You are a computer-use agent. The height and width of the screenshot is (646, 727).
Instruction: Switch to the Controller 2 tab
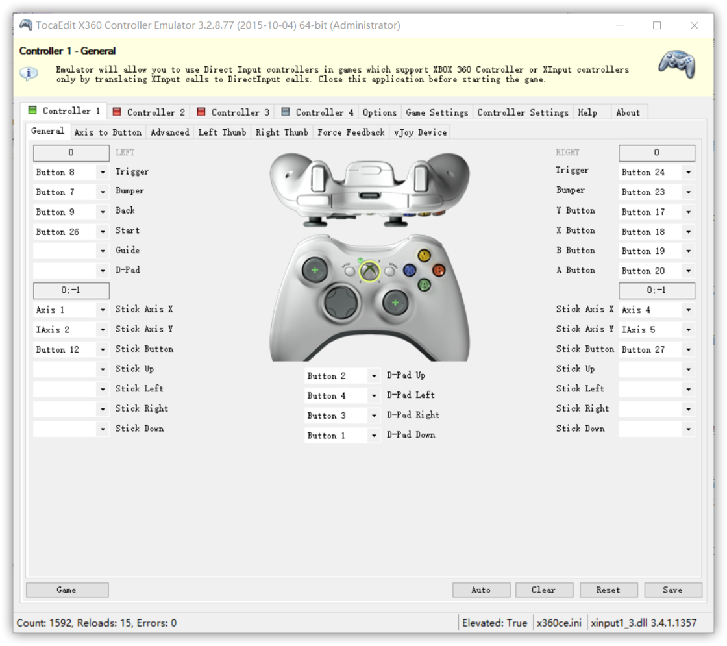point(149,112)
